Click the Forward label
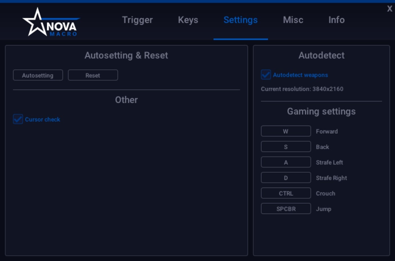Image resolution: width=395 pixels, height=261 pixels. pyautogui.click(x=327, y=131)
